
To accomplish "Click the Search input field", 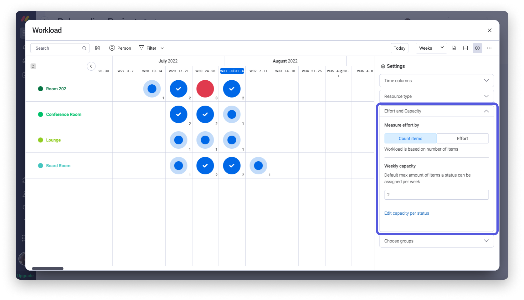I will click(60, 48).
